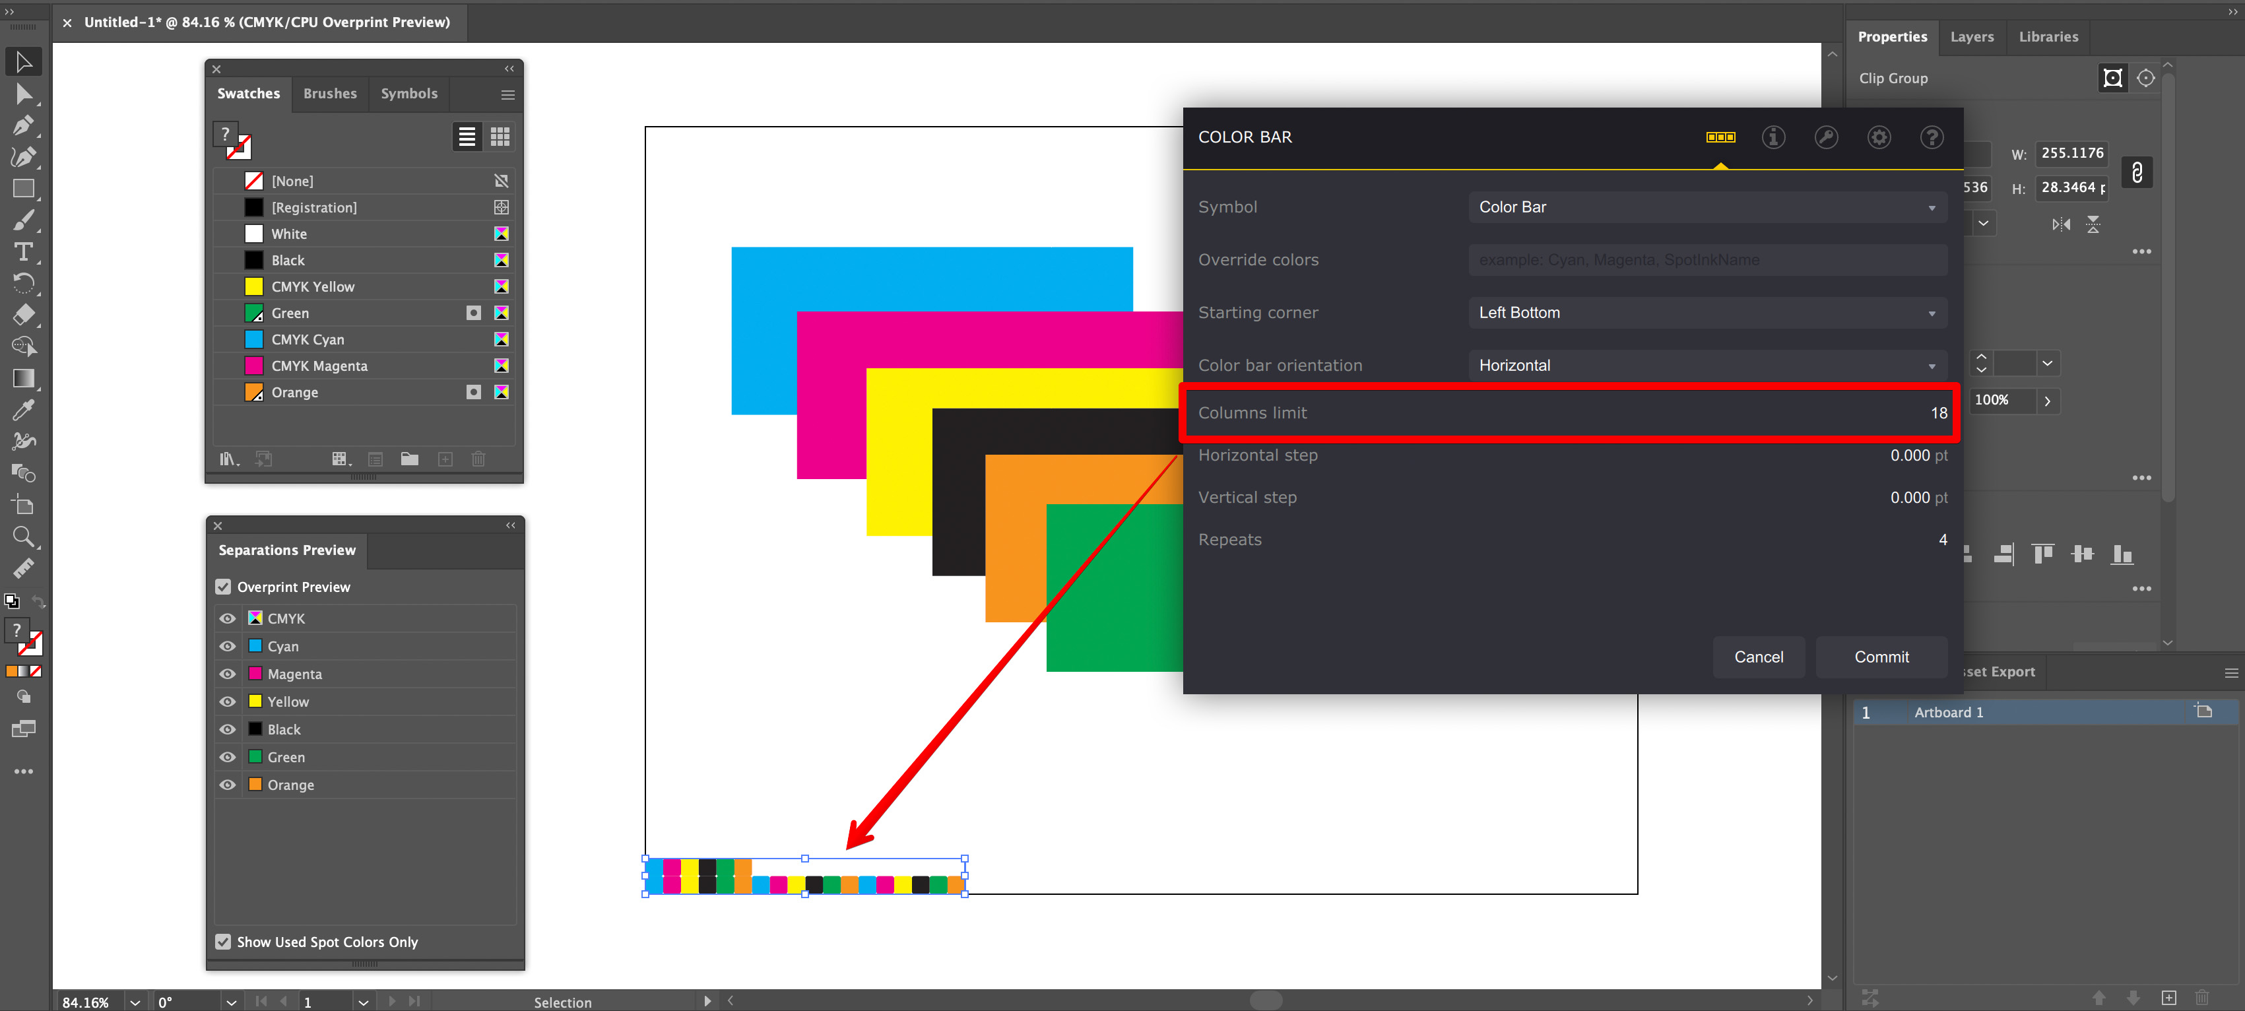Select the Pen tool
Viewport: 2245px width, 1011px height.
pyautogui.click(x=24, y=125)
